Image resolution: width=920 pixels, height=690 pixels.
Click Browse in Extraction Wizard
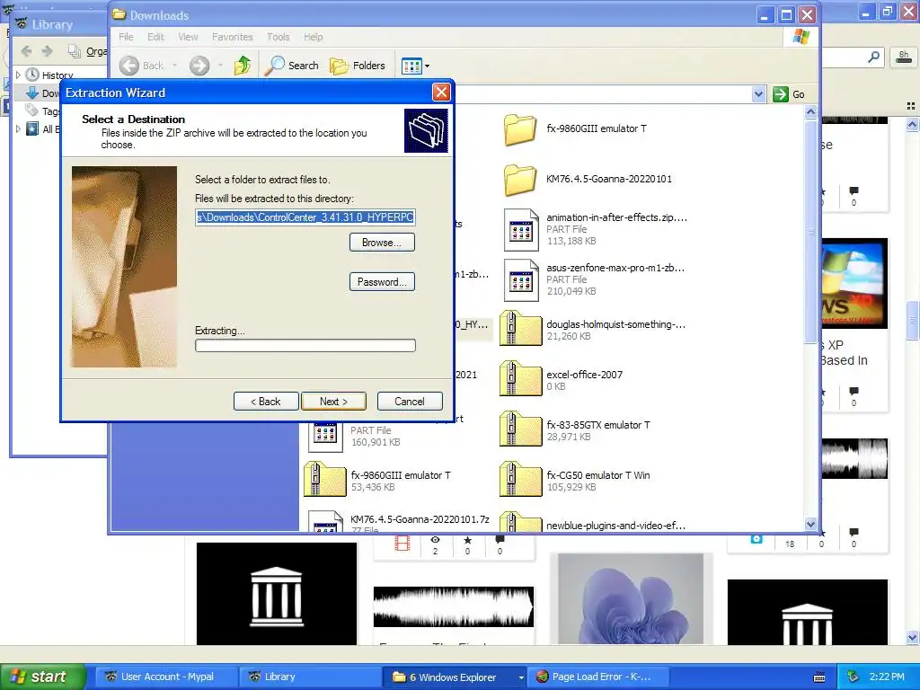(382, 243)
